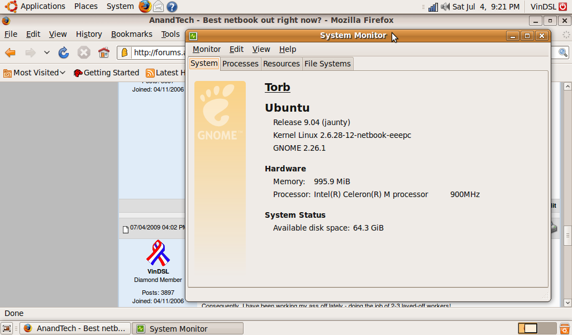
Task: Click the volume speaker icon
Action: 445,7
